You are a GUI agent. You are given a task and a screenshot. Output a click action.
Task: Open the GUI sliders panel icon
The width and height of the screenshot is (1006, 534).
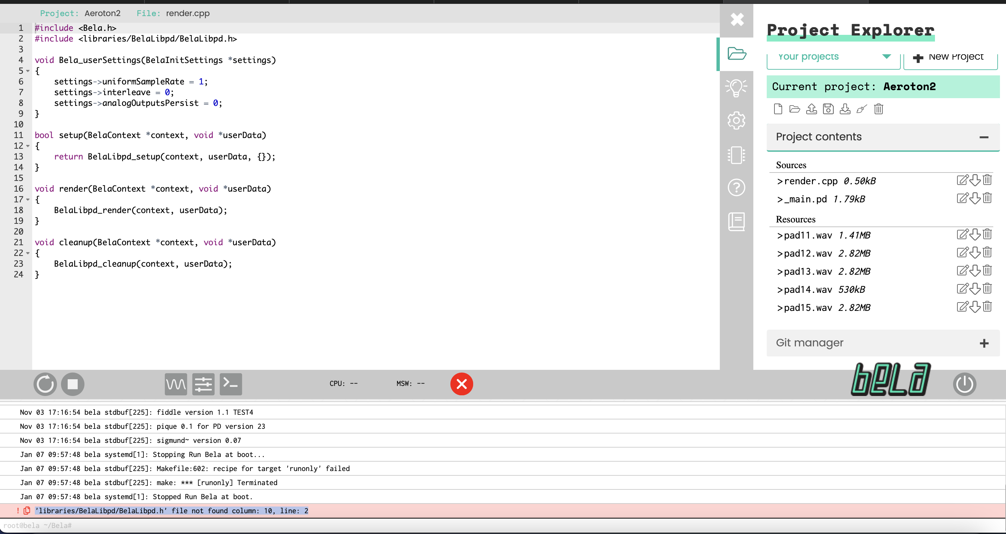pyautogui.click(x=203, y=384)
